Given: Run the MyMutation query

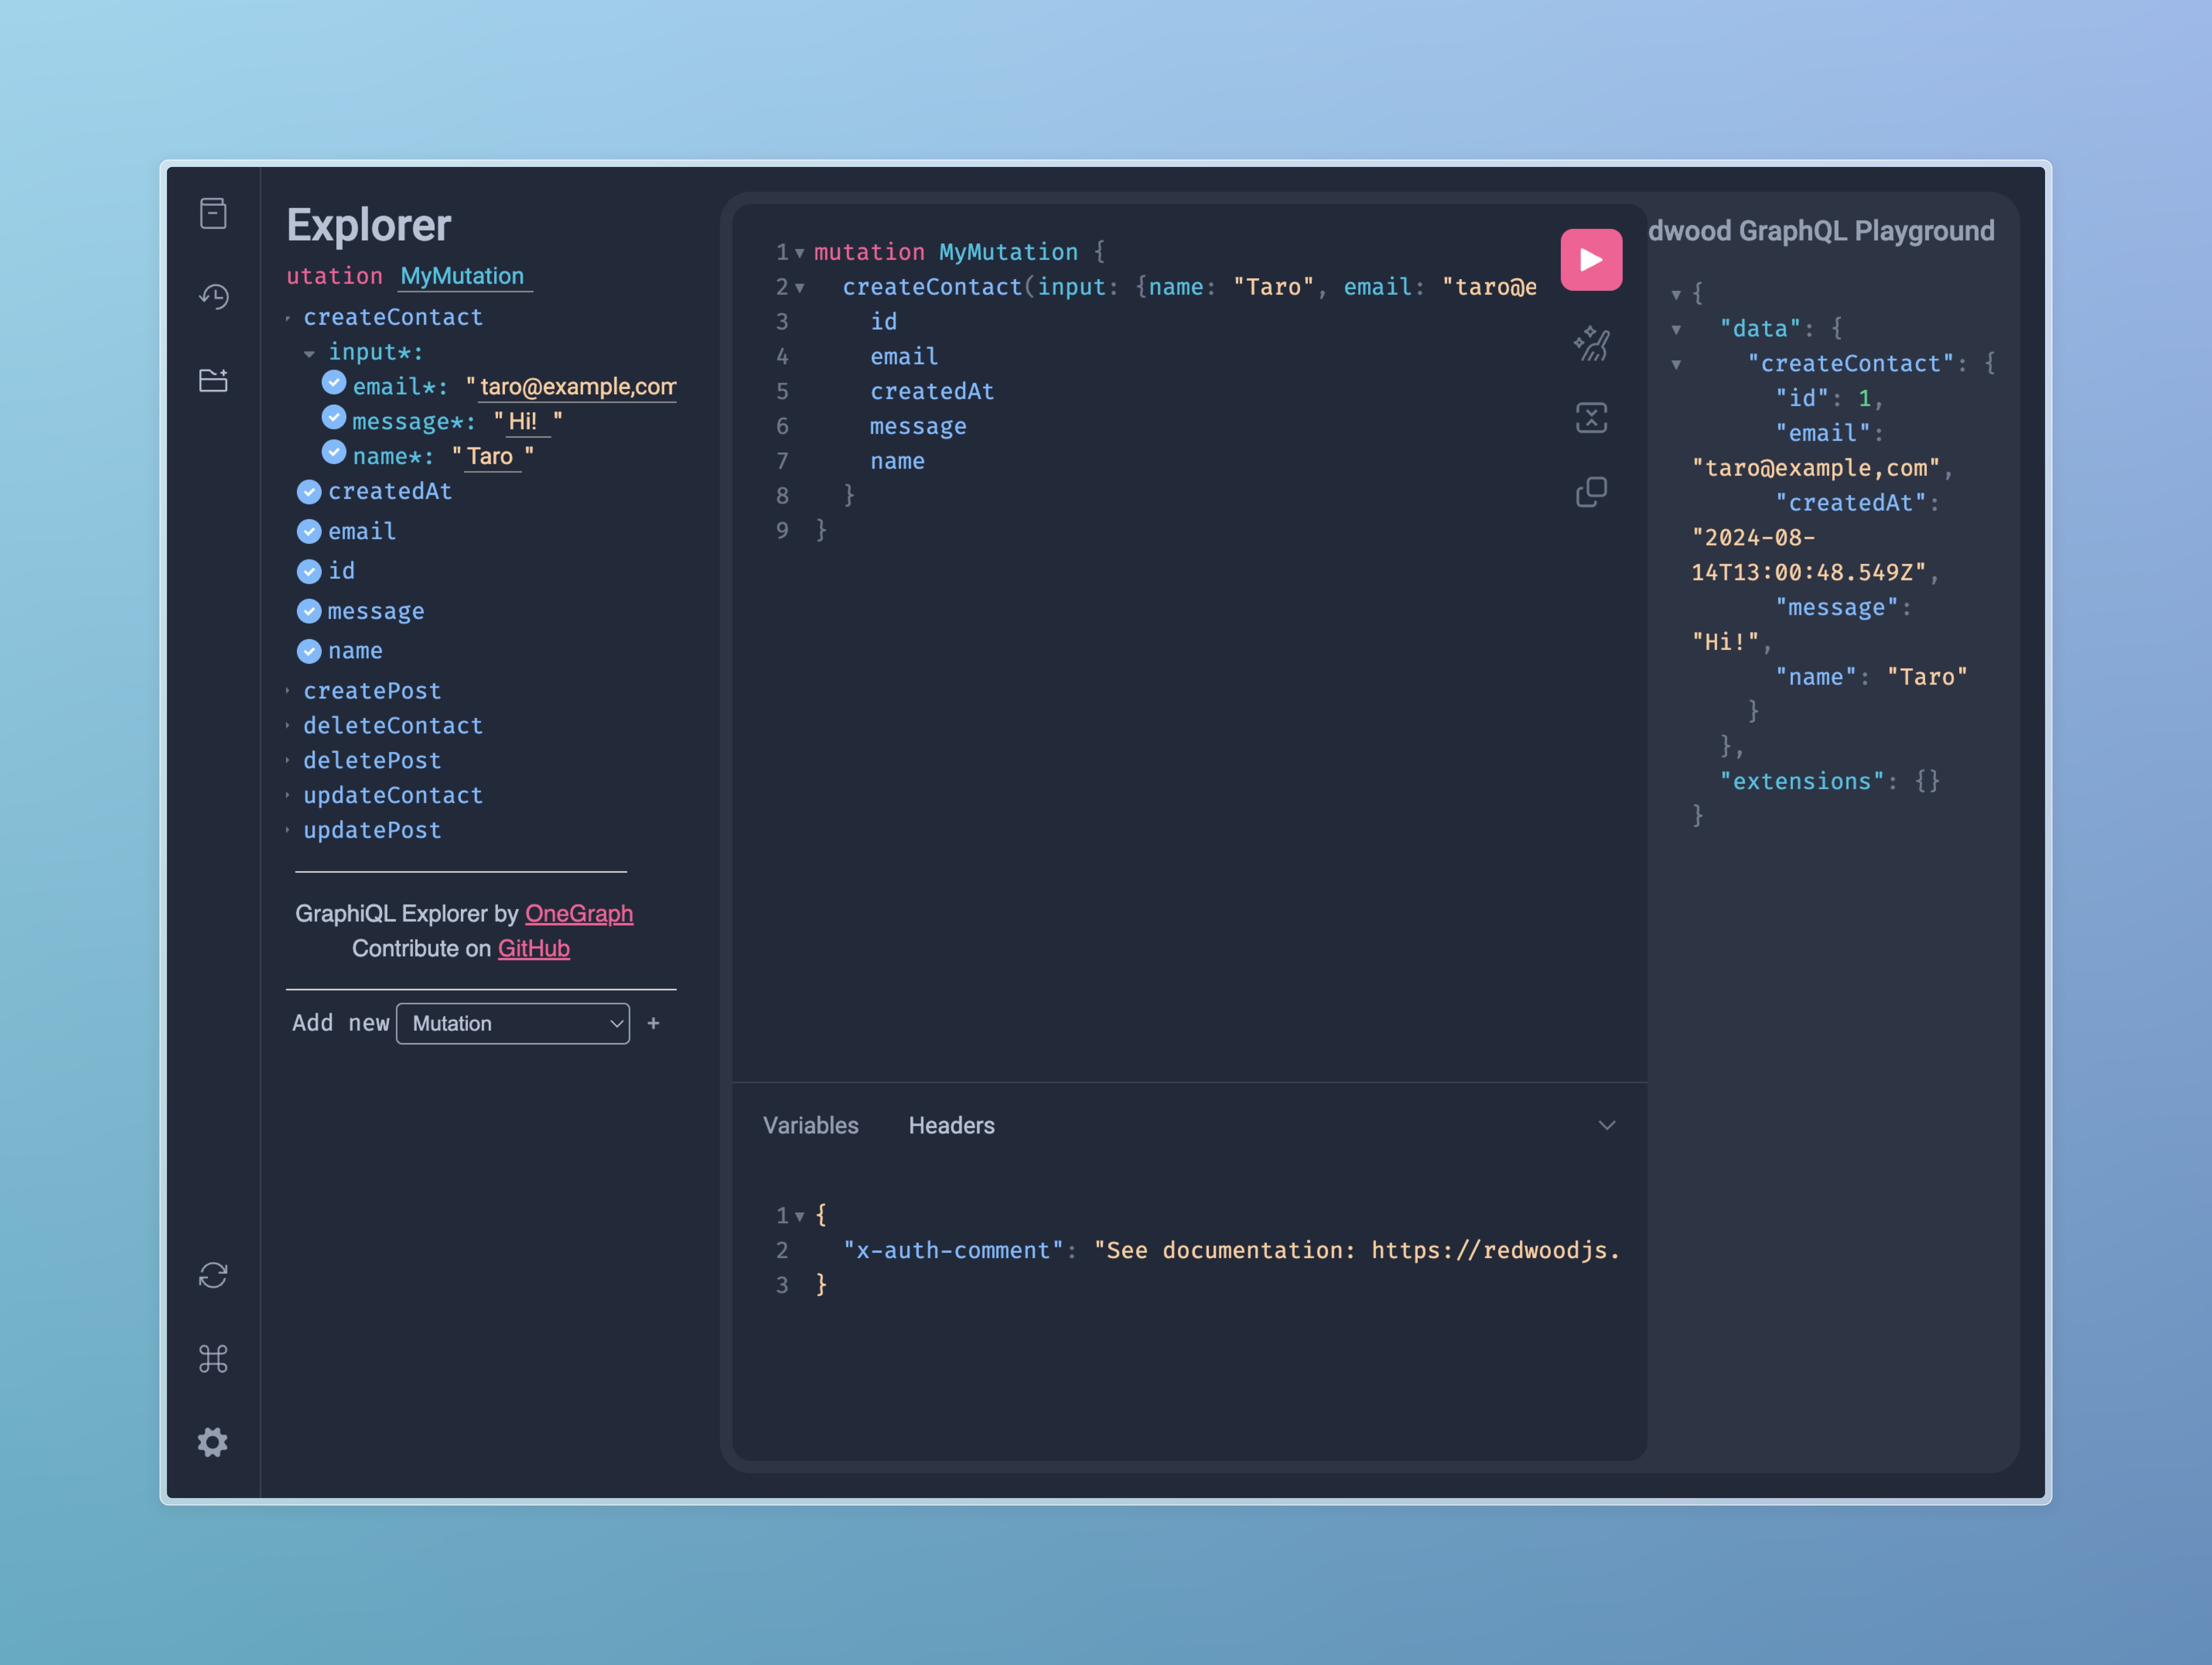Looking at the screenshot, I should point(1591,260).
